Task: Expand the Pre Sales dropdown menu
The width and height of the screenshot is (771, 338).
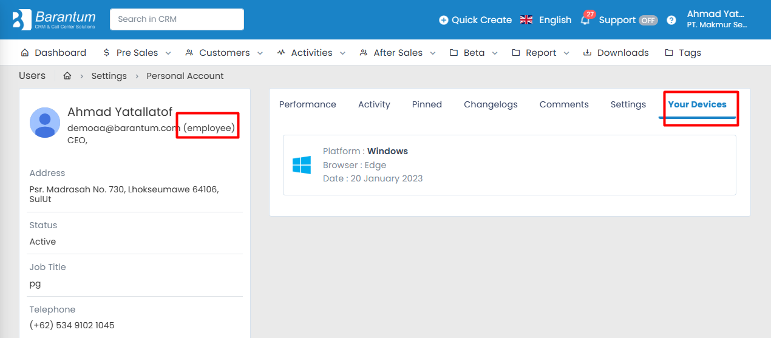Action: 137,53
